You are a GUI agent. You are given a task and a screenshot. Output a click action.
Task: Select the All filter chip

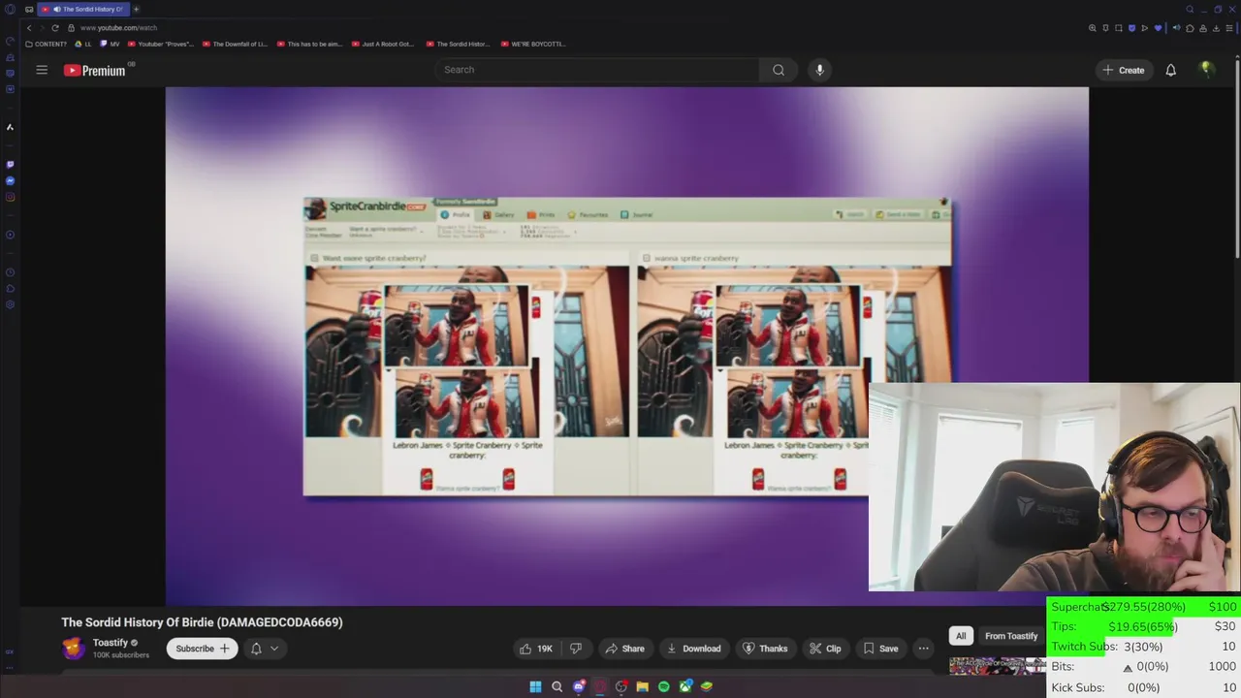click(x=961, y=636)
